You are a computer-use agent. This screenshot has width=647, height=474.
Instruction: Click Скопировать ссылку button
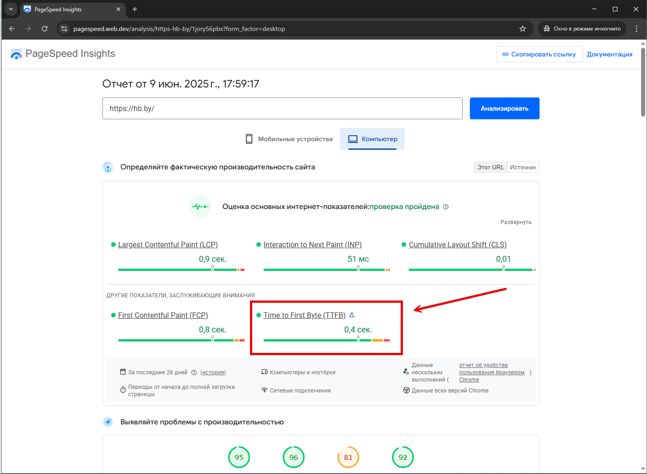pyautogui.click(x=540, y=54)
